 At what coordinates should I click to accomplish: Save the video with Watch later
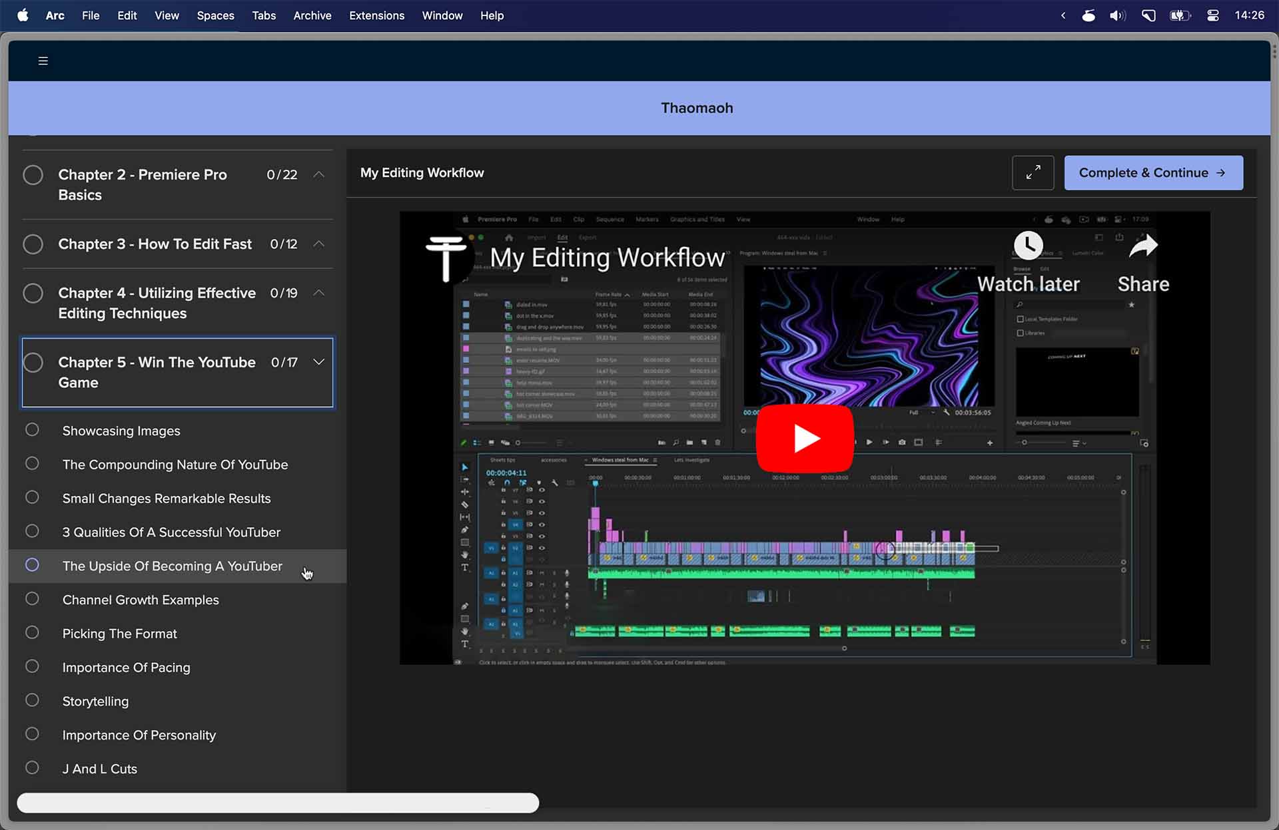[x=1028, y=245]
